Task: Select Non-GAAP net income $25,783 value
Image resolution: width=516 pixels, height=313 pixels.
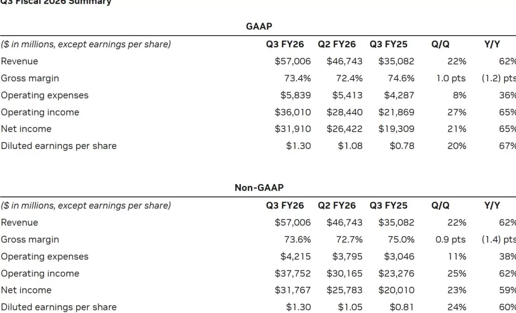Action: point(344,290)
